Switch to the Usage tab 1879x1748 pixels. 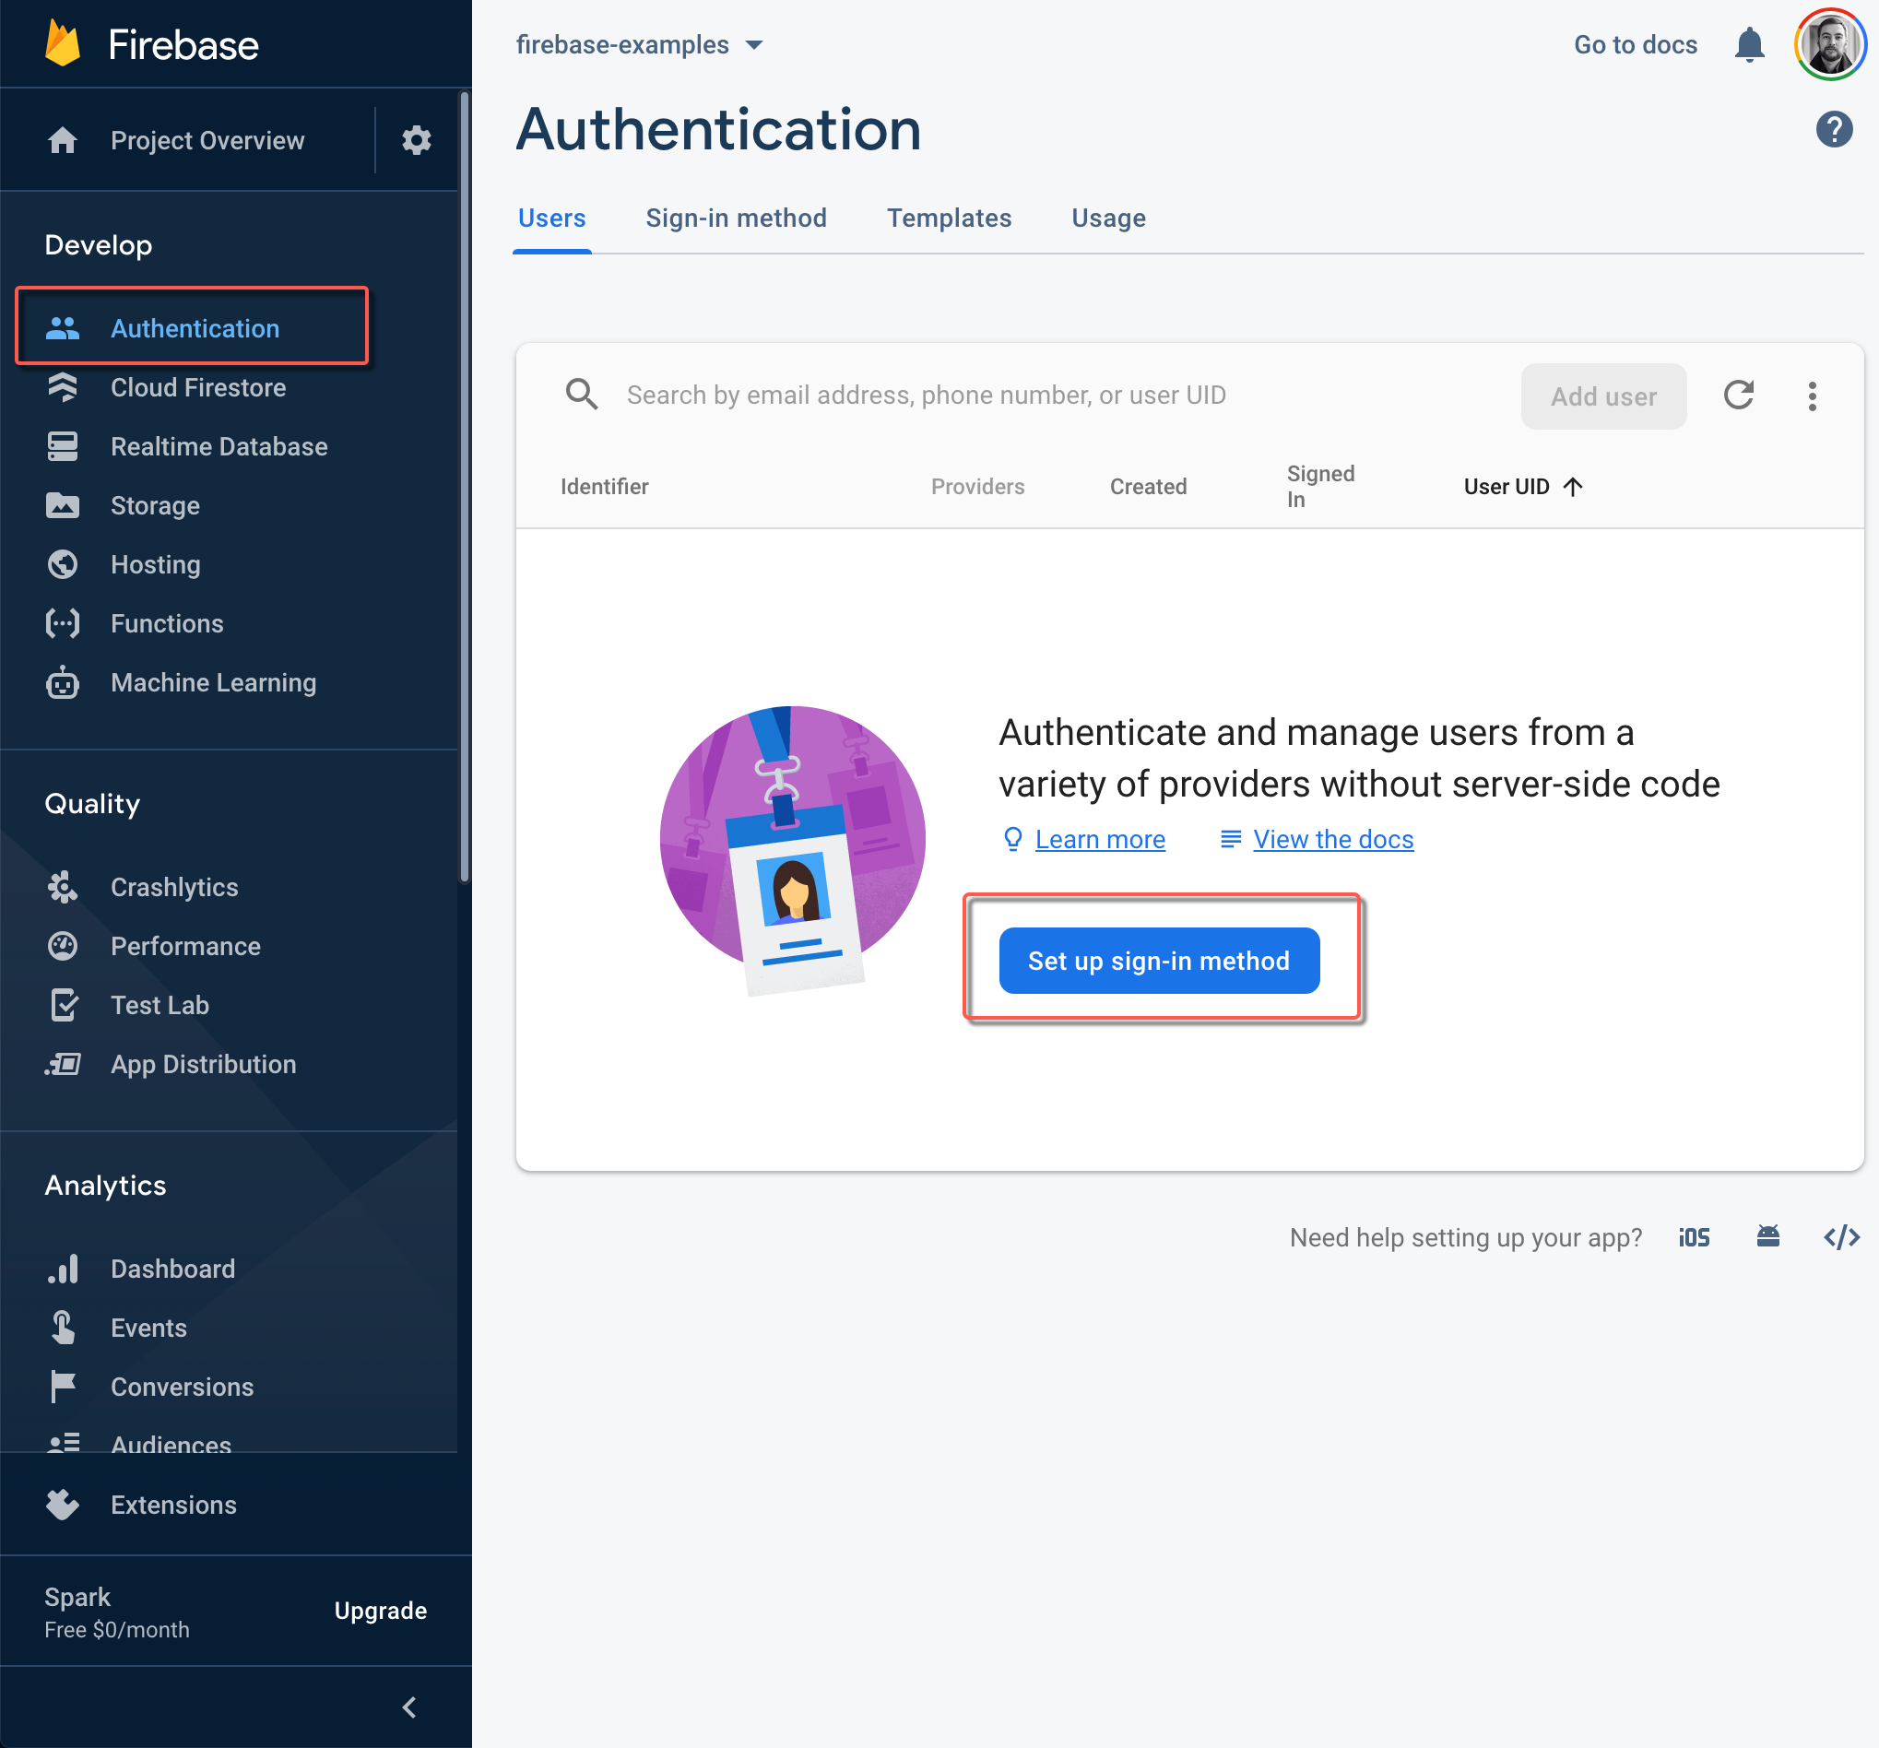coord(1109,218)
